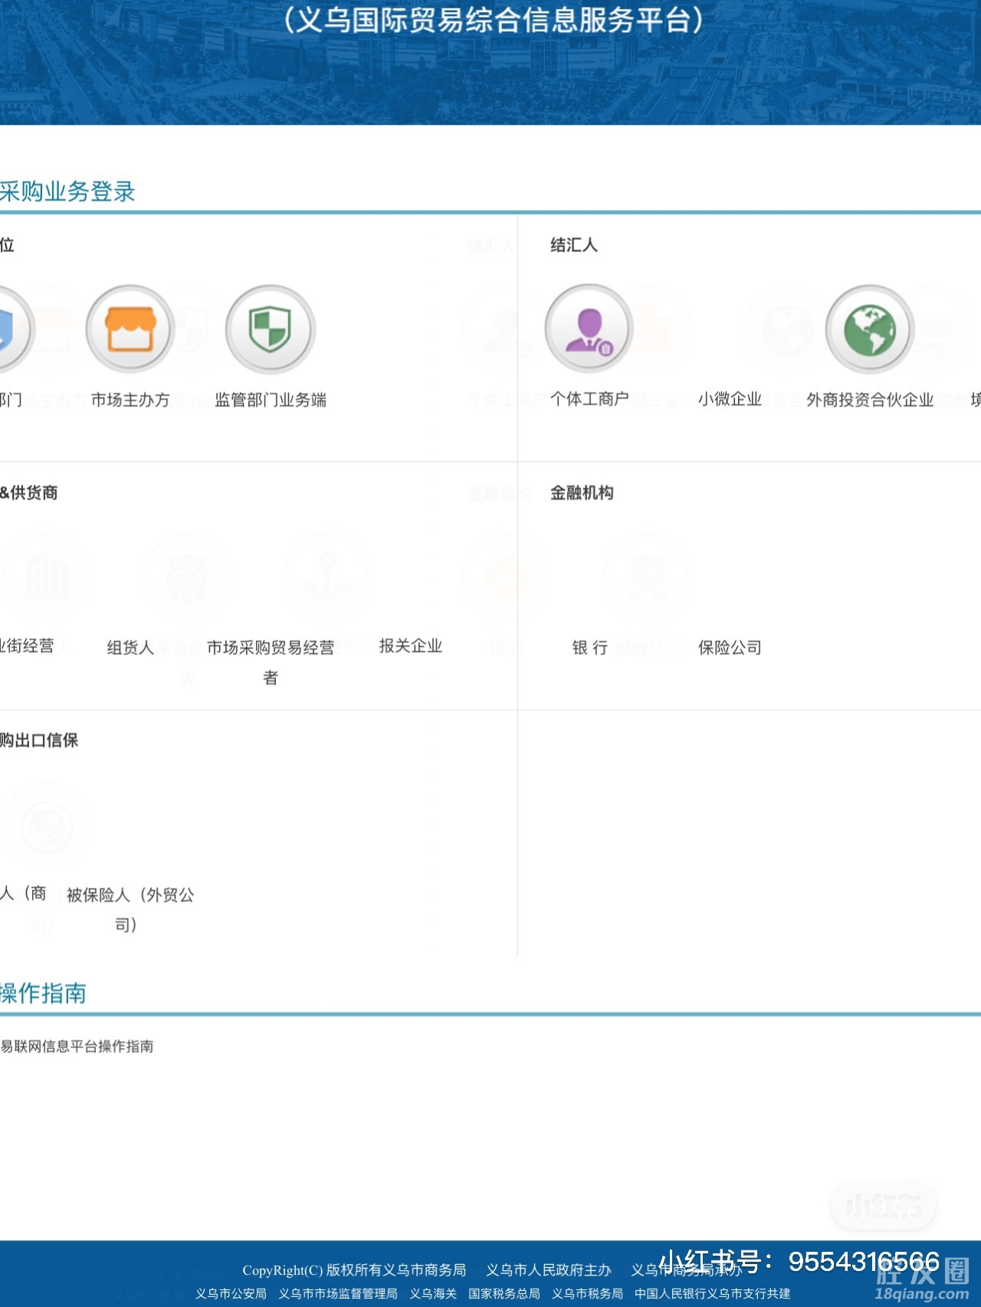Viewport: 981px width, 1307px height.
Task: Open the 组货人 login entry
Action: [130, 648]
